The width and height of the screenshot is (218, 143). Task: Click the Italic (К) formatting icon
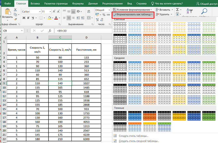[29, 18]
